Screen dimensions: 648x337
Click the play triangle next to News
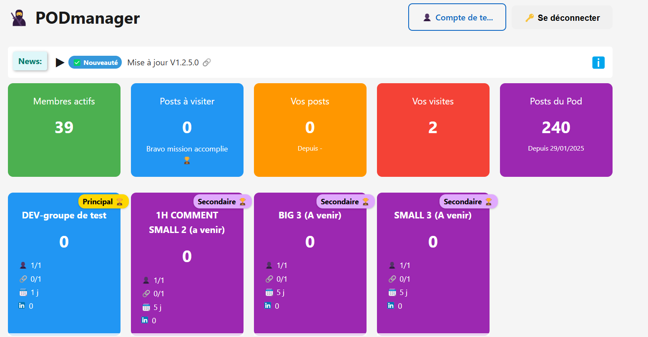pos(60,62)
